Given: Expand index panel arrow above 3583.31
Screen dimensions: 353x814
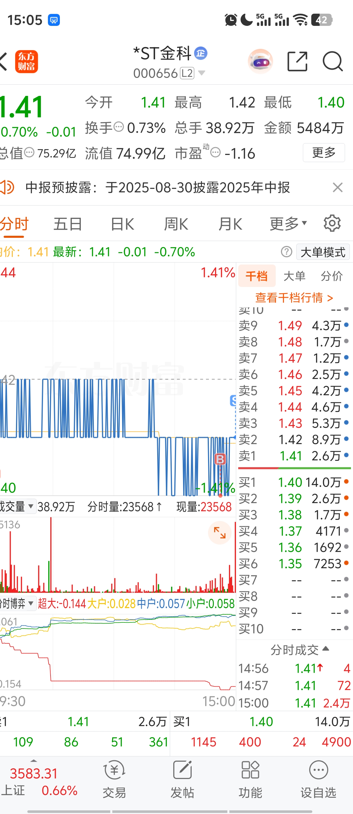Looking at the screenshot, I should coord(34,760).
